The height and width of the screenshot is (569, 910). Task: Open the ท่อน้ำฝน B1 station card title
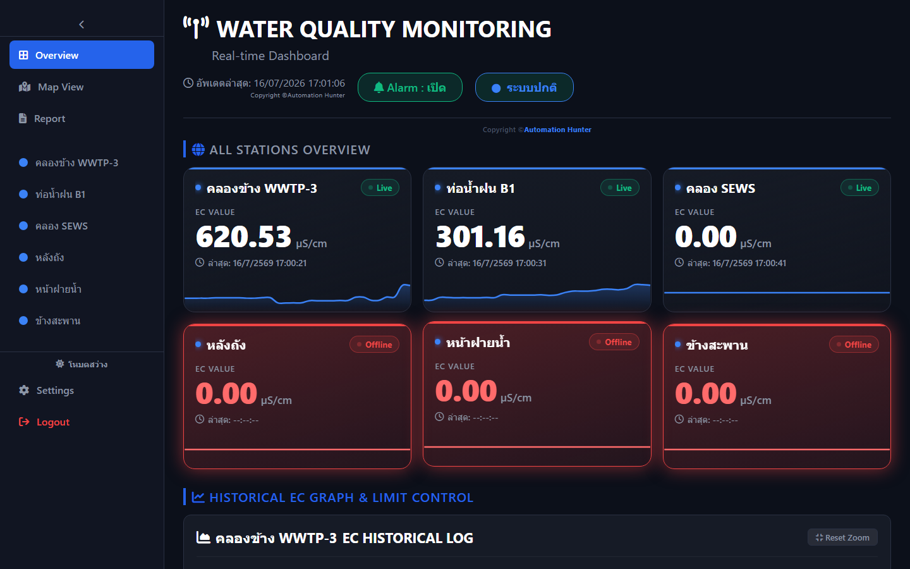click(x=480, y=188)
